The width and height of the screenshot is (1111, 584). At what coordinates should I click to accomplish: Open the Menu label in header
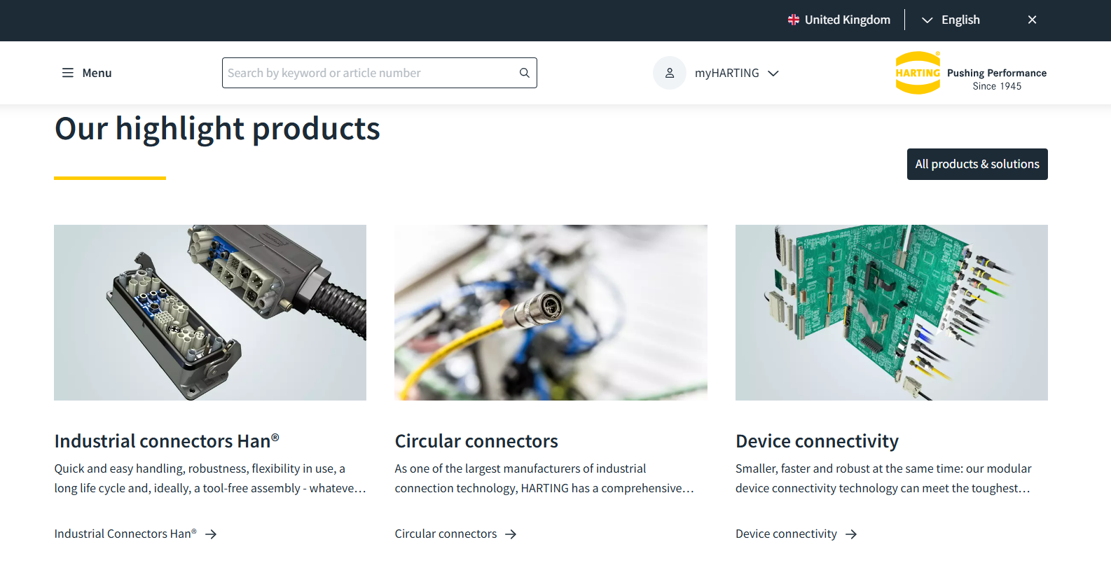[97, 73]
